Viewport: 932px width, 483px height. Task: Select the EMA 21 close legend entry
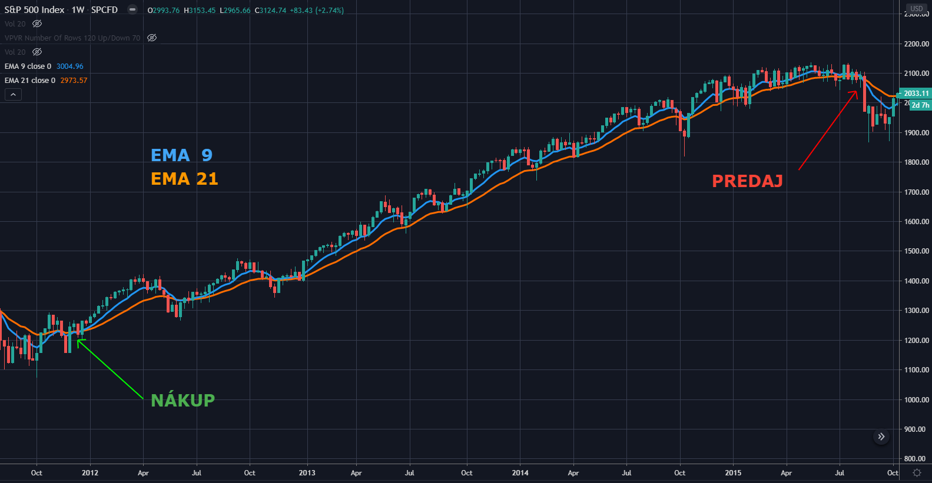(x=30, y=81)
